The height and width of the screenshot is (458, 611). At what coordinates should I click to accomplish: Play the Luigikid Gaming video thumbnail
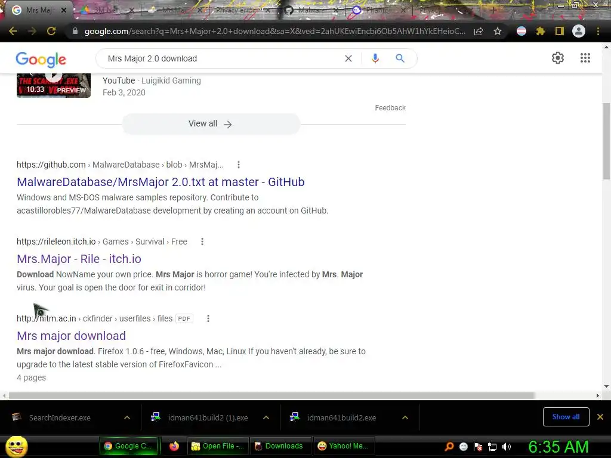coord(54,85)
